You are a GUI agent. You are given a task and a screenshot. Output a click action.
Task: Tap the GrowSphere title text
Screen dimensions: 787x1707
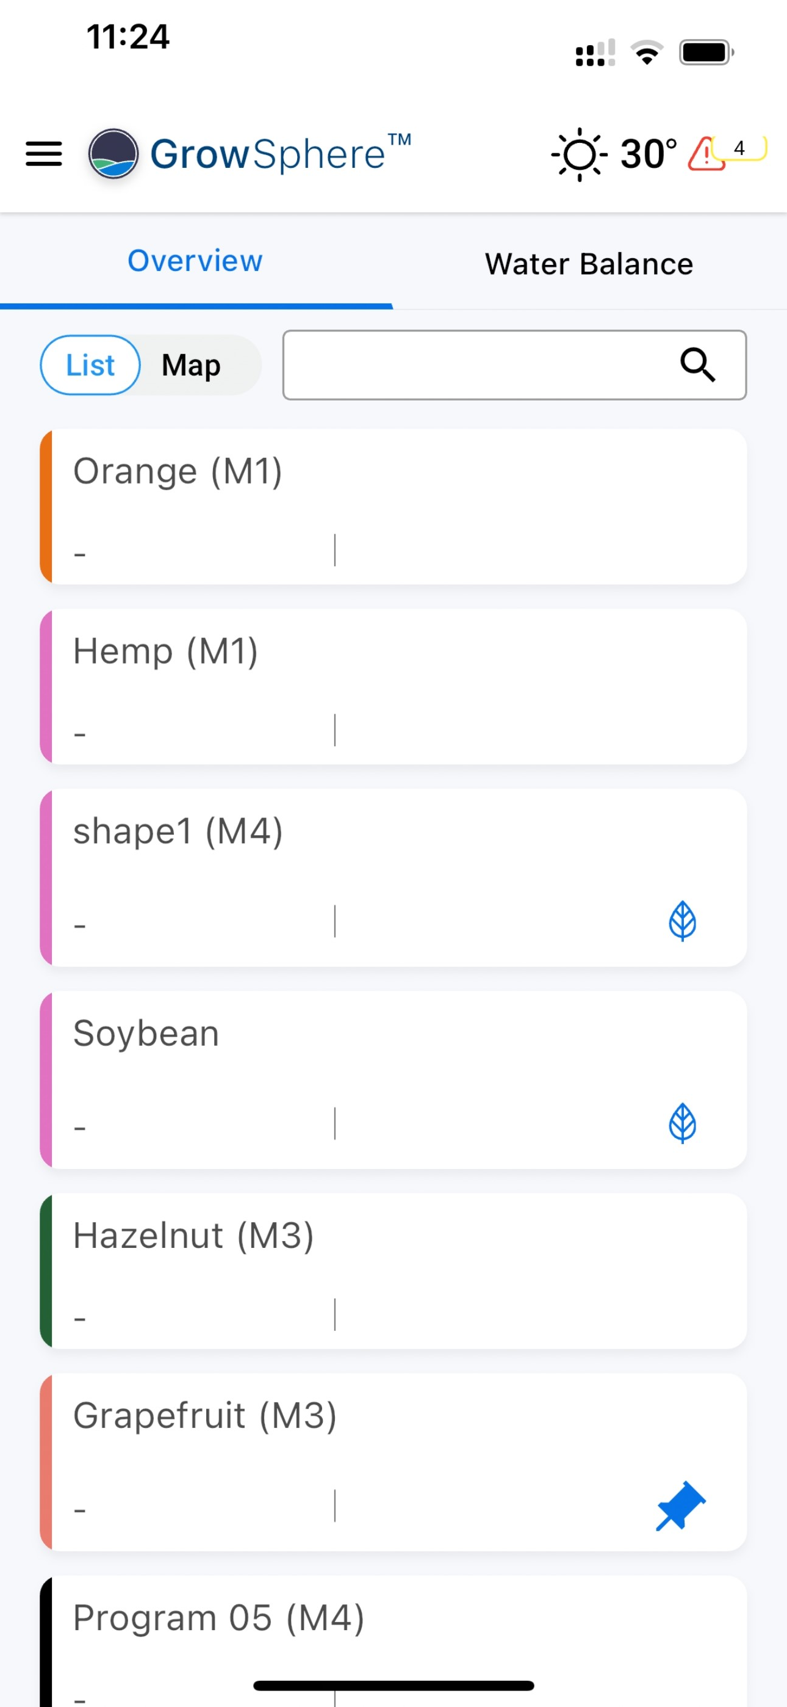(281, 154)
